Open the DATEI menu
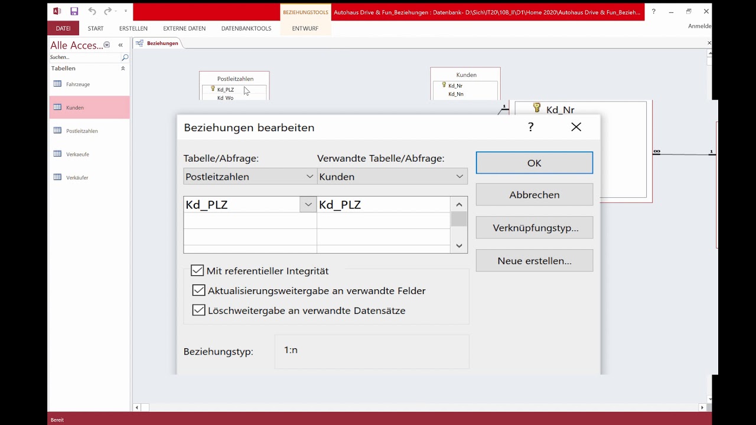 pyautogui.click(x=63, y=28)
